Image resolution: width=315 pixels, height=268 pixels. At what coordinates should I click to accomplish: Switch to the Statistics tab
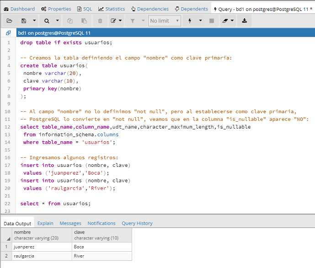[x=112, y=9]
